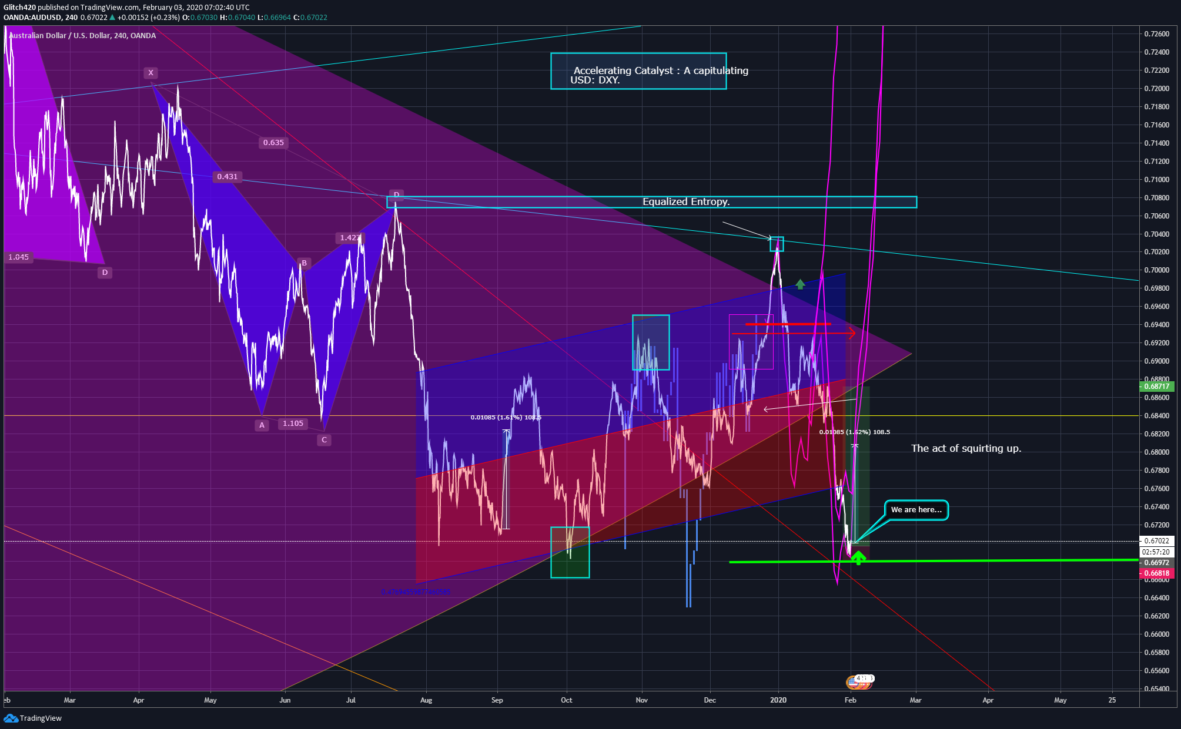This screenshot has width=1181, height=729.
Task: Click harmonic pattern point label C
Action: point(324,439)
